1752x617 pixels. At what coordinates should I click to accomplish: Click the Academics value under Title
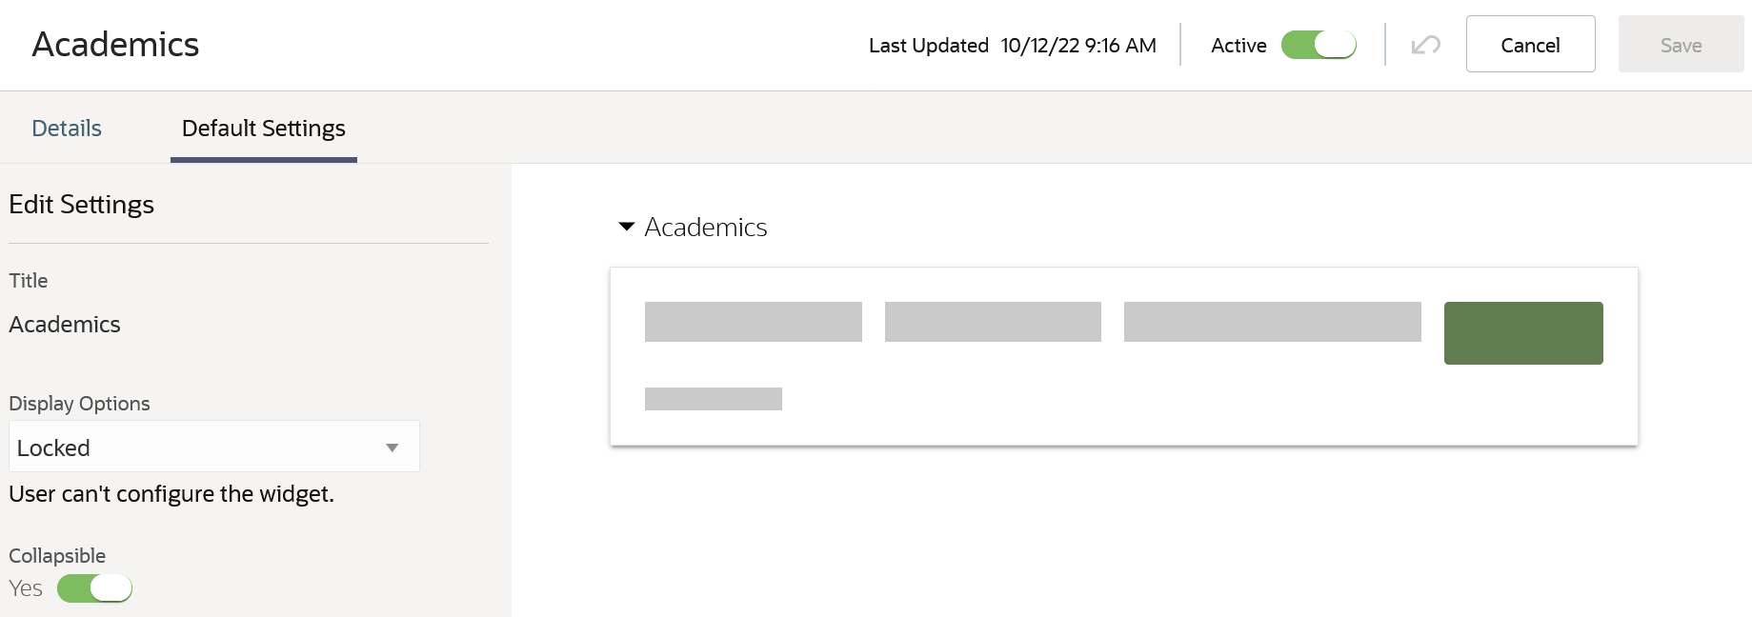[65, 325]
